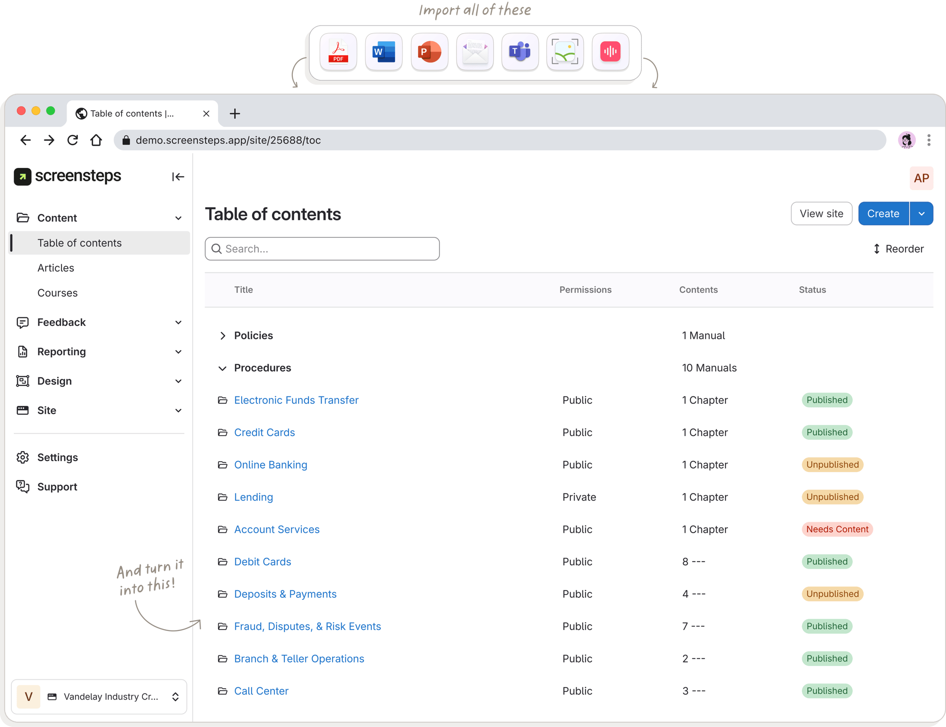Click the Support icon in the sidebar
946x727 pixels.
(23, 486)
